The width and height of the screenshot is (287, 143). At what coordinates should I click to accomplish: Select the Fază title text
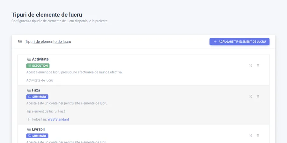pos(36,90)
